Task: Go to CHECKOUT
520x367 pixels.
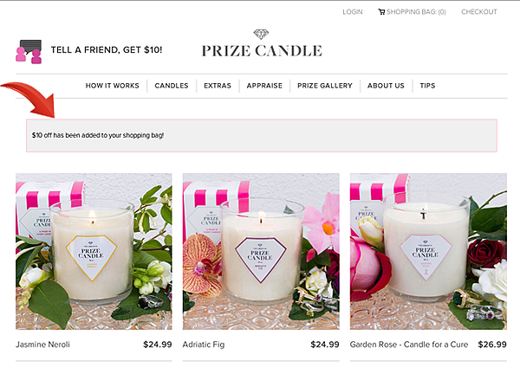Action: coord(479,12)
